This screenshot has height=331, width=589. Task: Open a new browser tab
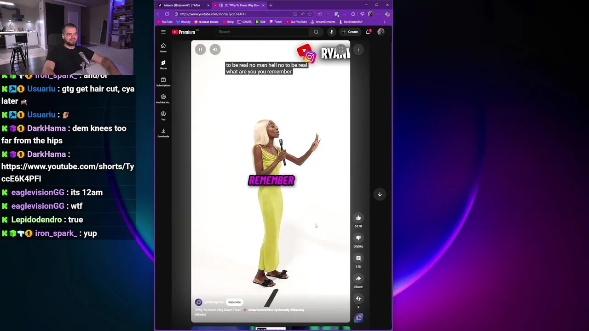(271, 5)
